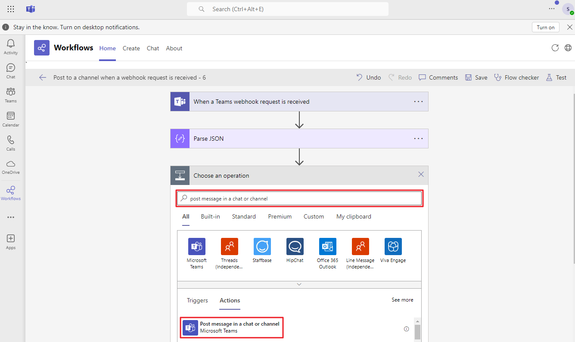Select the Premium filter tab
The width and height of the screenshot is (575, 342).
[280, 216]
